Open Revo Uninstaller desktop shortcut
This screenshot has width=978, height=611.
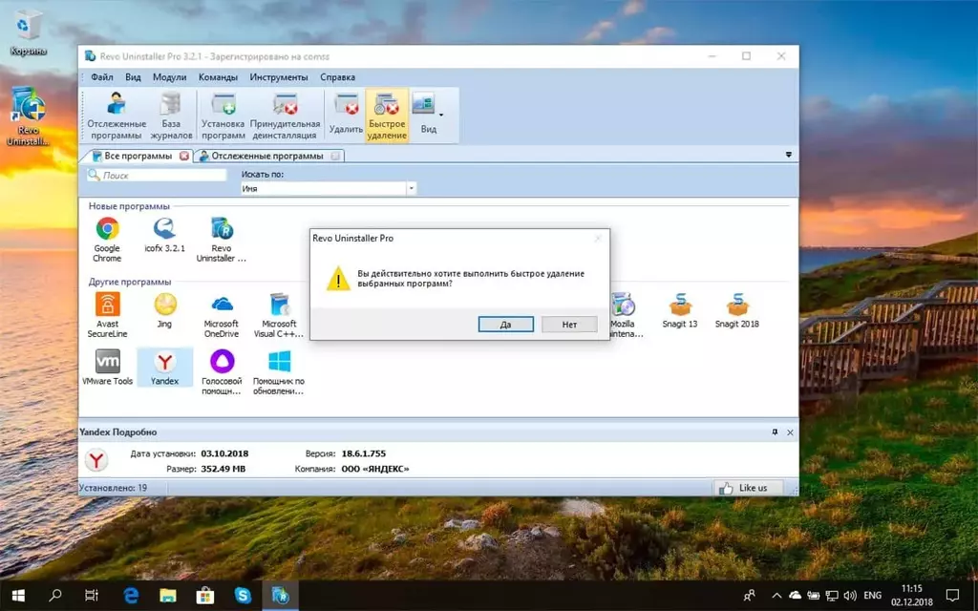point(28,116)
